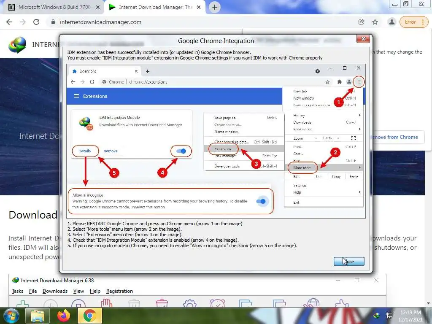The width and height of the screenshot is (432, 324).
Task: Click the page scrollbar down arrow
Action: click(x=429, y=303)
